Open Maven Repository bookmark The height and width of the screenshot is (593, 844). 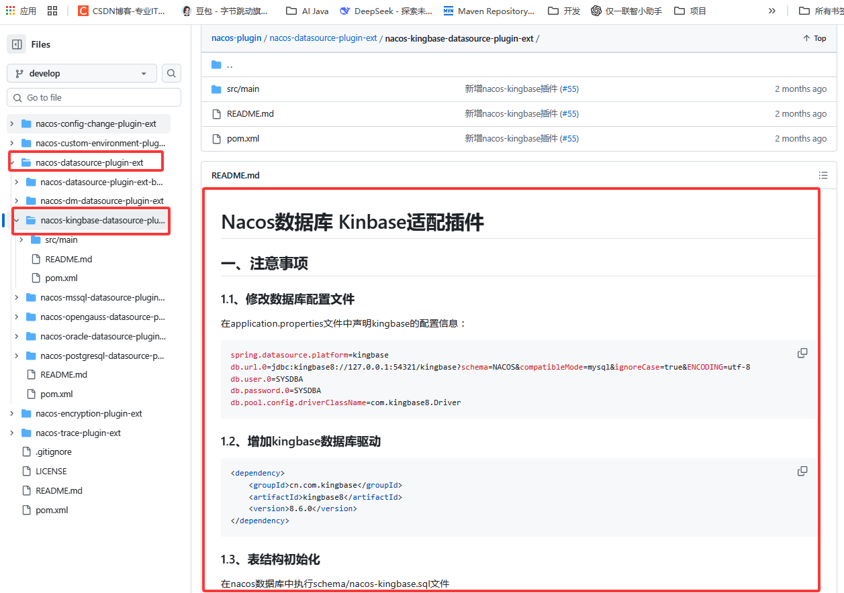tap(489, 11)
